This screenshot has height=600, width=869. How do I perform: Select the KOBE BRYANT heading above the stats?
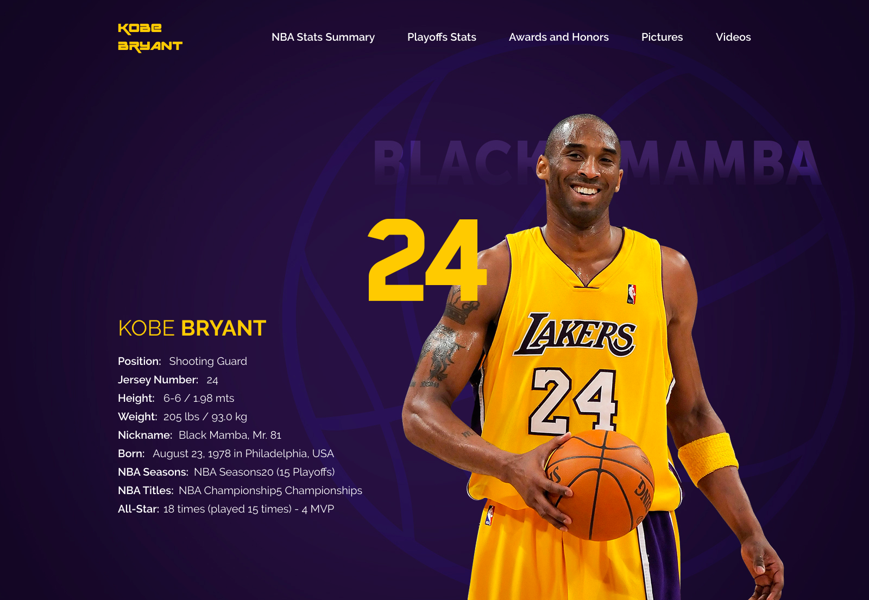[x=192, y=328]
